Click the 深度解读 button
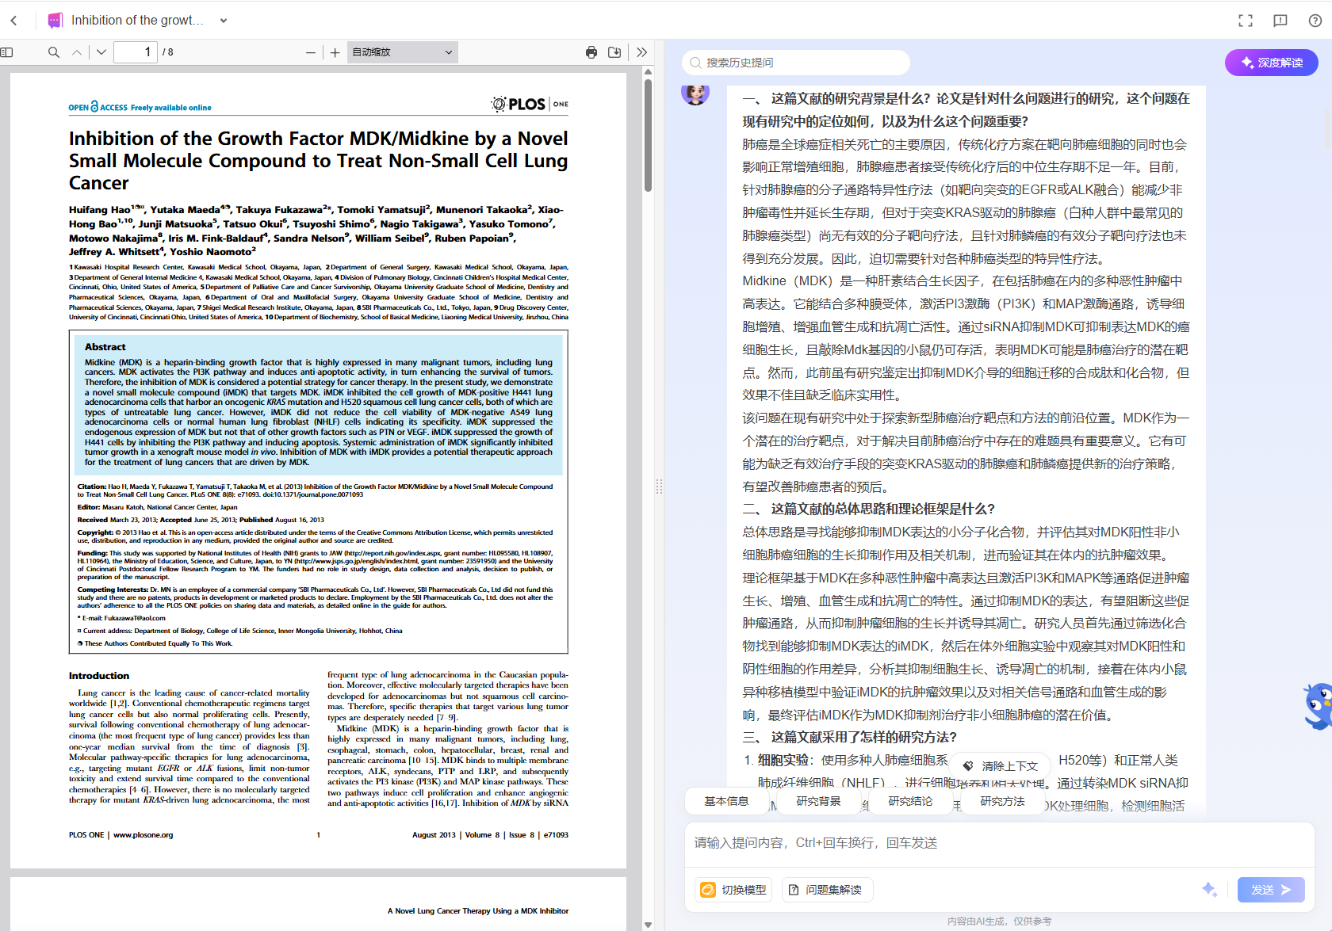The height and width of the screenshot is (931, 1332). click(x=1272, y=63)
